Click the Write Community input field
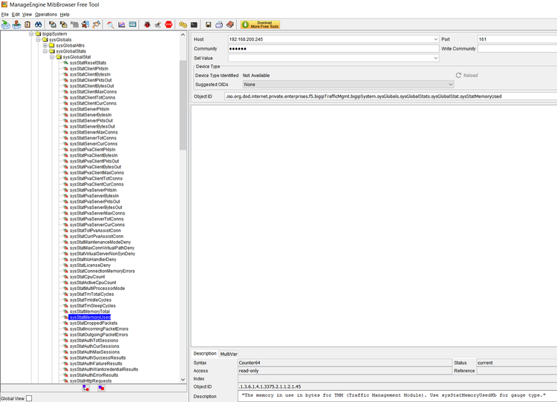This screenshot has height=402, width=557. 517,49
